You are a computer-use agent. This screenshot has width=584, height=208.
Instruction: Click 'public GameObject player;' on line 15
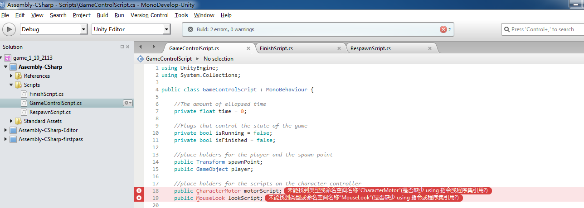coord(214,169)
